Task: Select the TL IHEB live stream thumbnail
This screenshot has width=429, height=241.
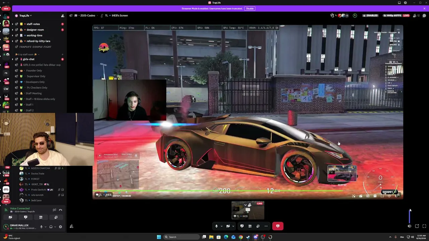Action: [x=248, y=210]
